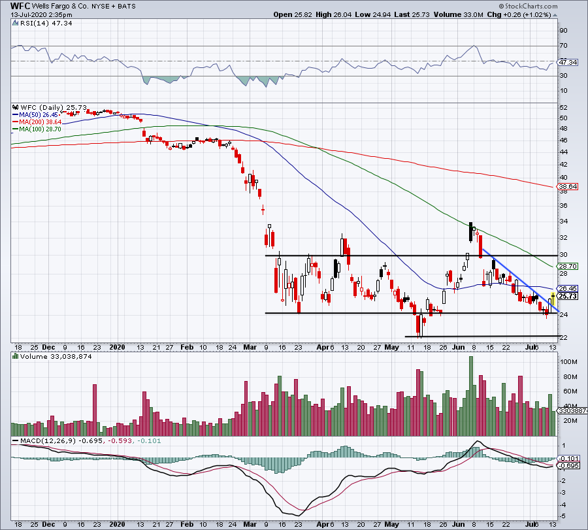Viewport: 588px width, 530px height.
Task: Click the 10 level on RSI axis
Action: pos(563,91)
